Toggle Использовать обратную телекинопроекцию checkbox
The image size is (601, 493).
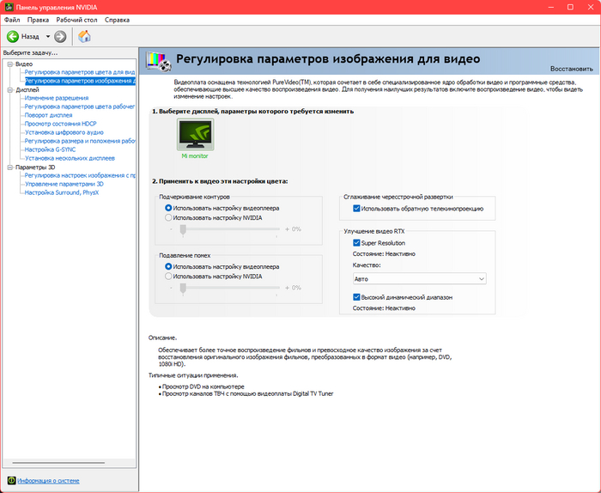pyautogui.click(x=356, y=209)
